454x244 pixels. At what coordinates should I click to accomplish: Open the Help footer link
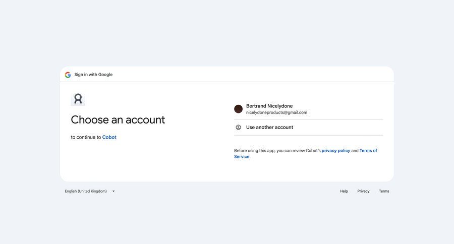pyautogui.click(x=344, y=191)
